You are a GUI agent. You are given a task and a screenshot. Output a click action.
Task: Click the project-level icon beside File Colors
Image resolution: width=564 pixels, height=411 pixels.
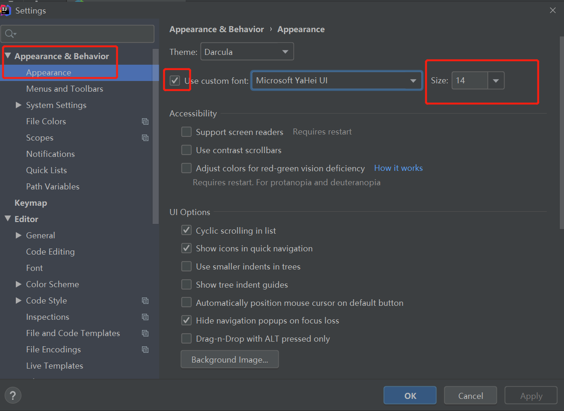tap(145, 121)
